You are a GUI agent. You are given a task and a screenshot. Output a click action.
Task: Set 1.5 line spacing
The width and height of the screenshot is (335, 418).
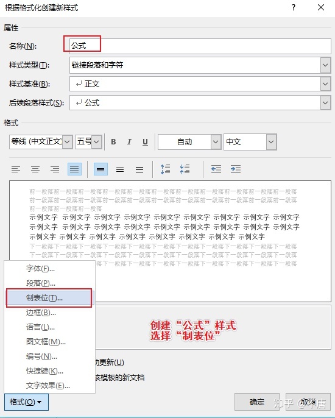click(120, 169)
